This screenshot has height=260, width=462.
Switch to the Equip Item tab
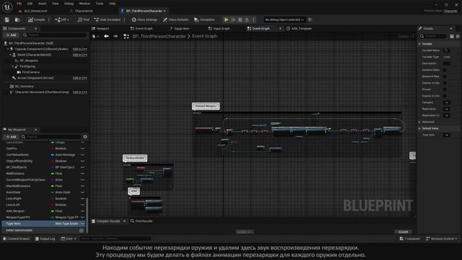tap(180, 29)
